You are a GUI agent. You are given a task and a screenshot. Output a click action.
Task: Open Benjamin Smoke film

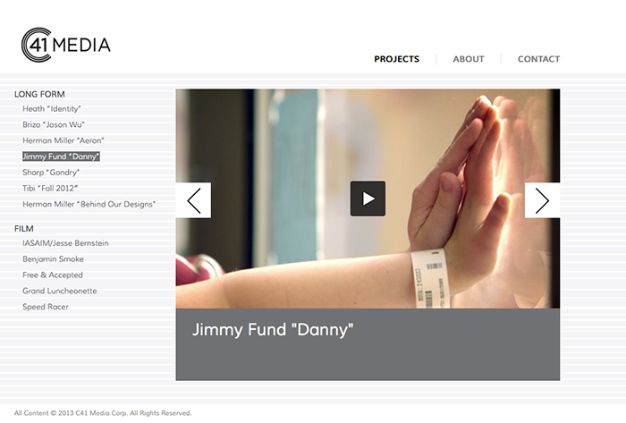53,259
